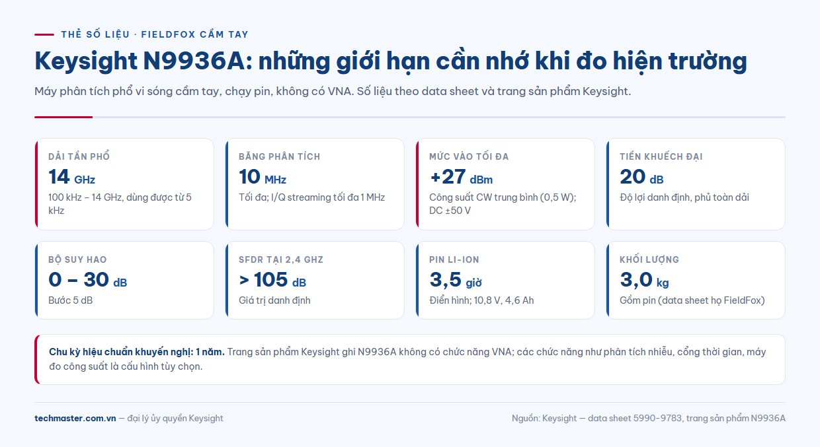Click the "Giá trị danh định" description
The image size is (820, 447).
[274, 300]
